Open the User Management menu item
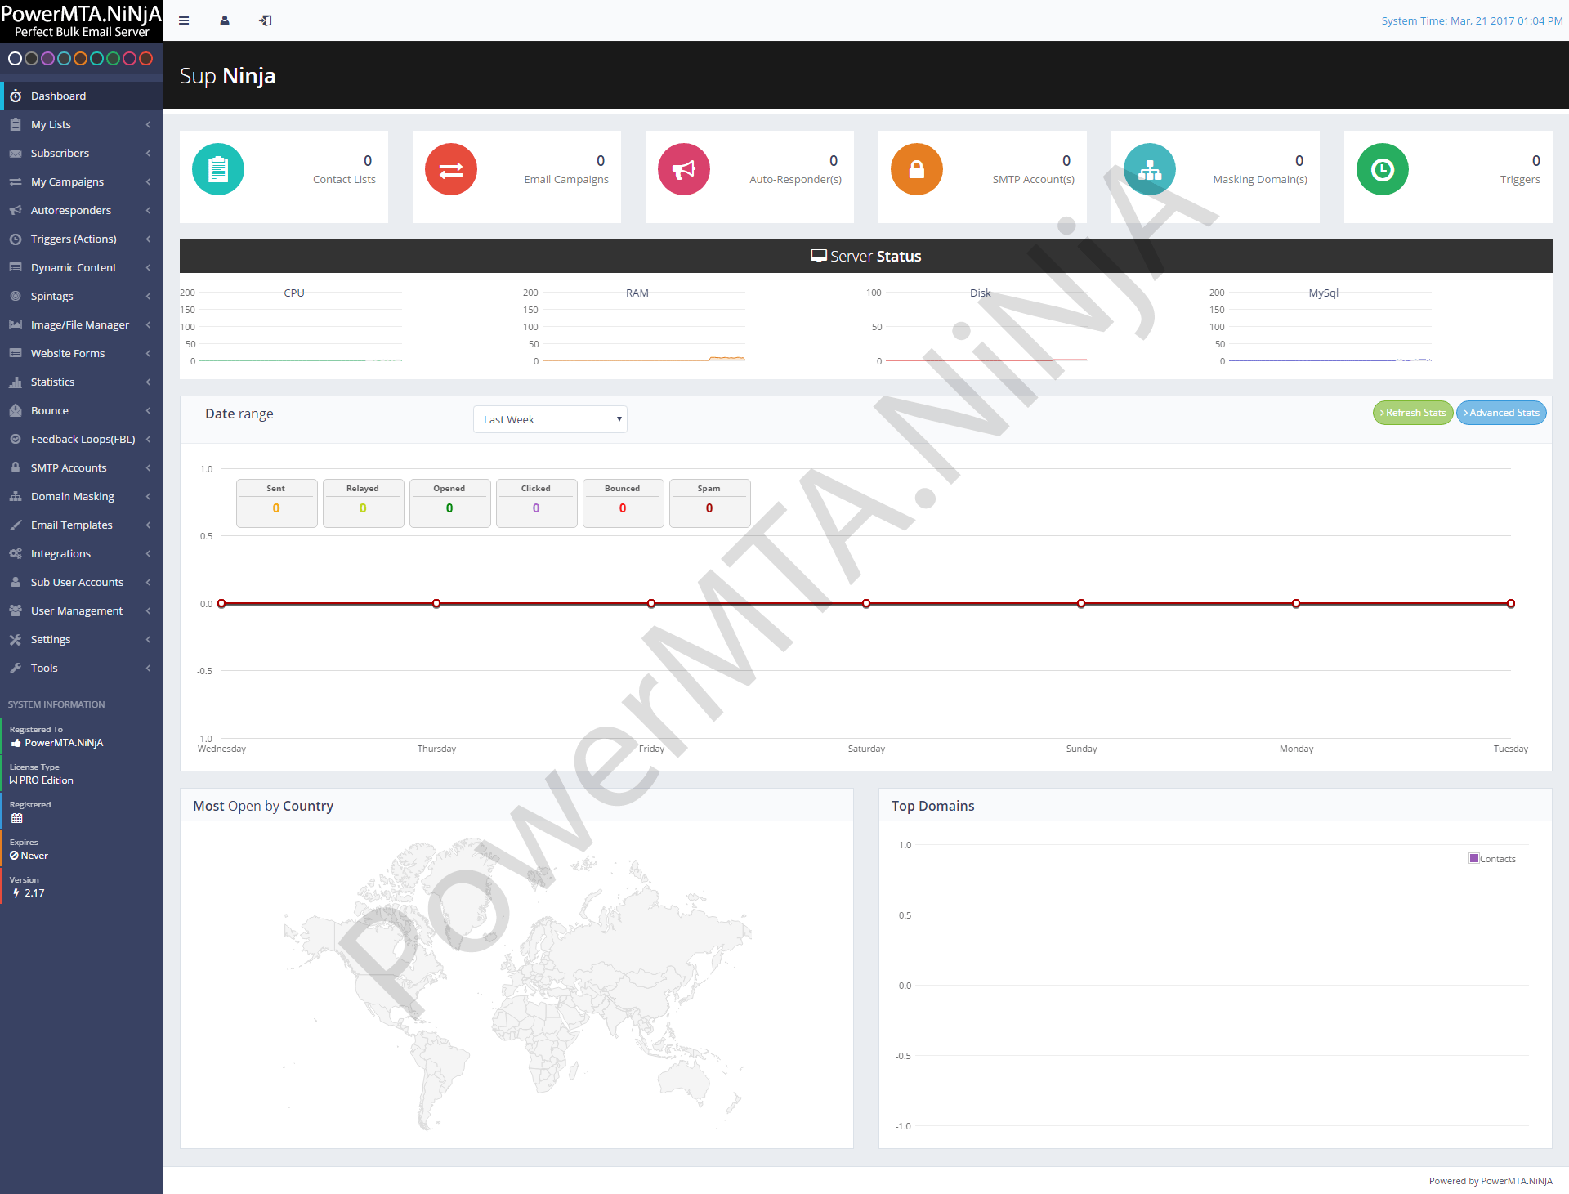The image size is (1569, 1194). click(x=82, y=610)
